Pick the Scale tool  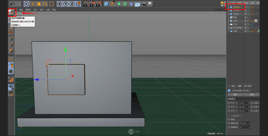click(39, 4)
